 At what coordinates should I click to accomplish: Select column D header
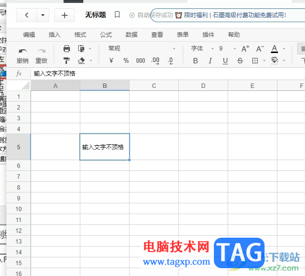[x=203, y=85]
